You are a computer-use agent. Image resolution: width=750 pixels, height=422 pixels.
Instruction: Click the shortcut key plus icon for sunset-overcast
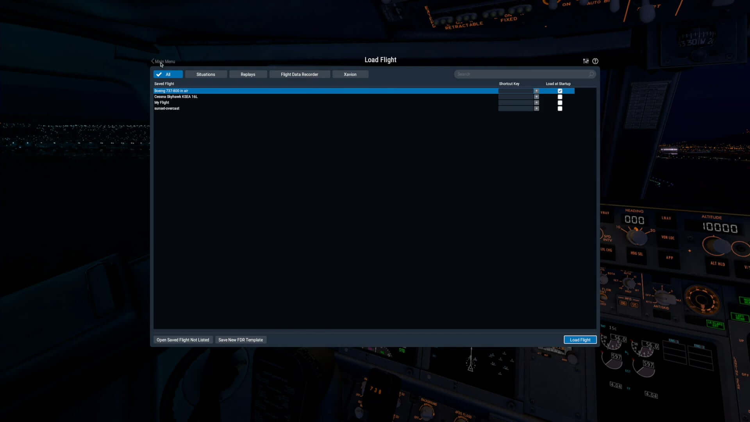pos(536,108)
